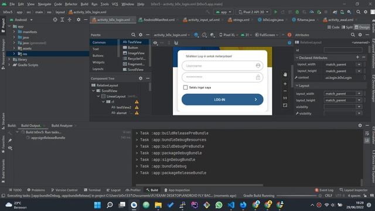Image resolution: width=375 pixels, height=211 pixels.
Task: Open Component Tree gear settings
Action: (x=141, y=78)
